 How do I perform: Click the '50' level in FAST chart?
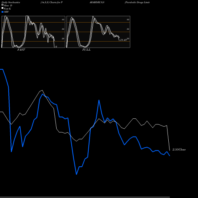click(x=63, y=29)
